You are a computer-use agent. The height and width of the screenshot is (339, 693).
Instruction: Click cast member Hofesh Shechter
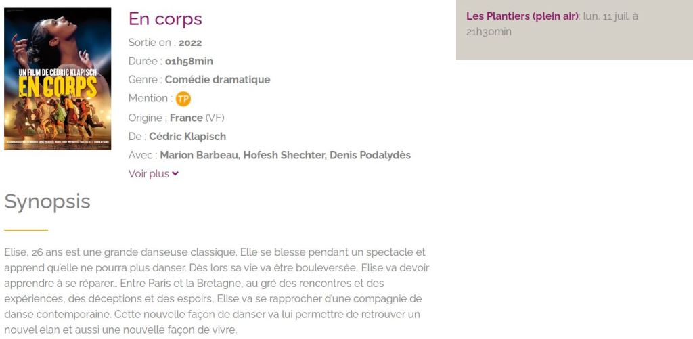[284, 155]
